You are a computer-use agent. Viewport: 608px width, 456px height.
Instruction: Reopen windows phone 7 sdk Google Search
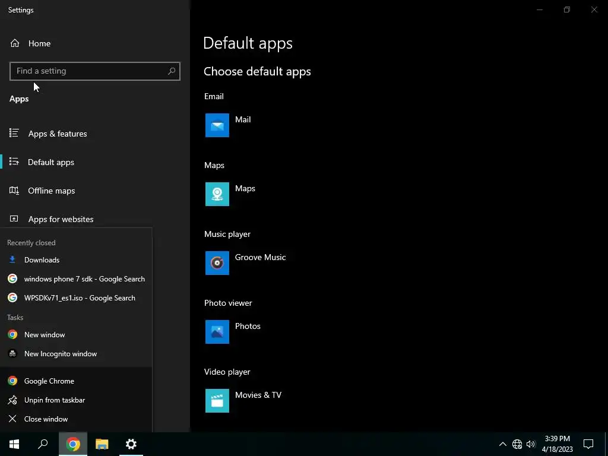(x=76, y=279)
